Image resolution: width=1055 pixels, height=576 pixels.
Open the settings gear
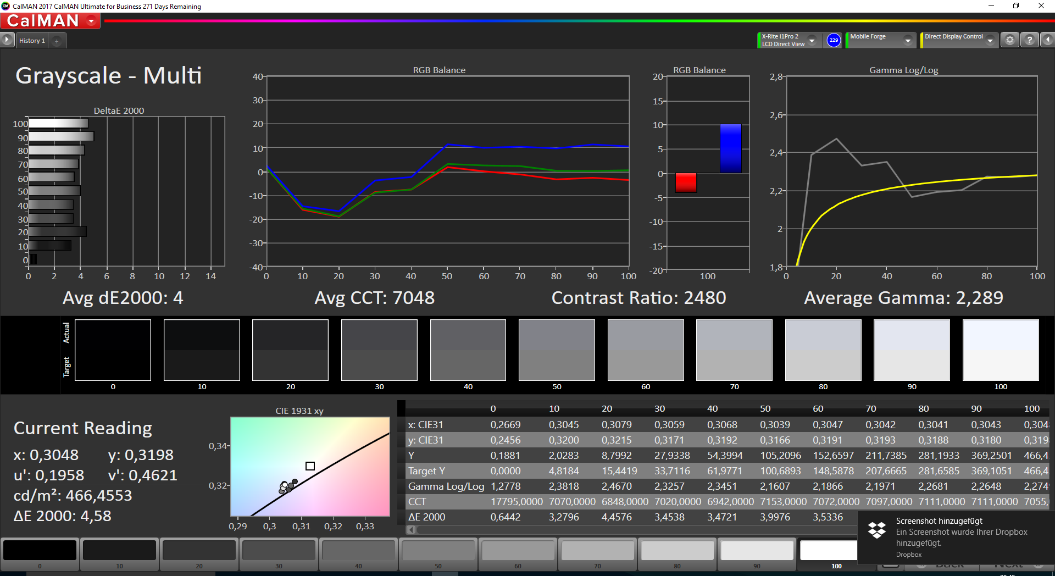[x=1010, y=40]
